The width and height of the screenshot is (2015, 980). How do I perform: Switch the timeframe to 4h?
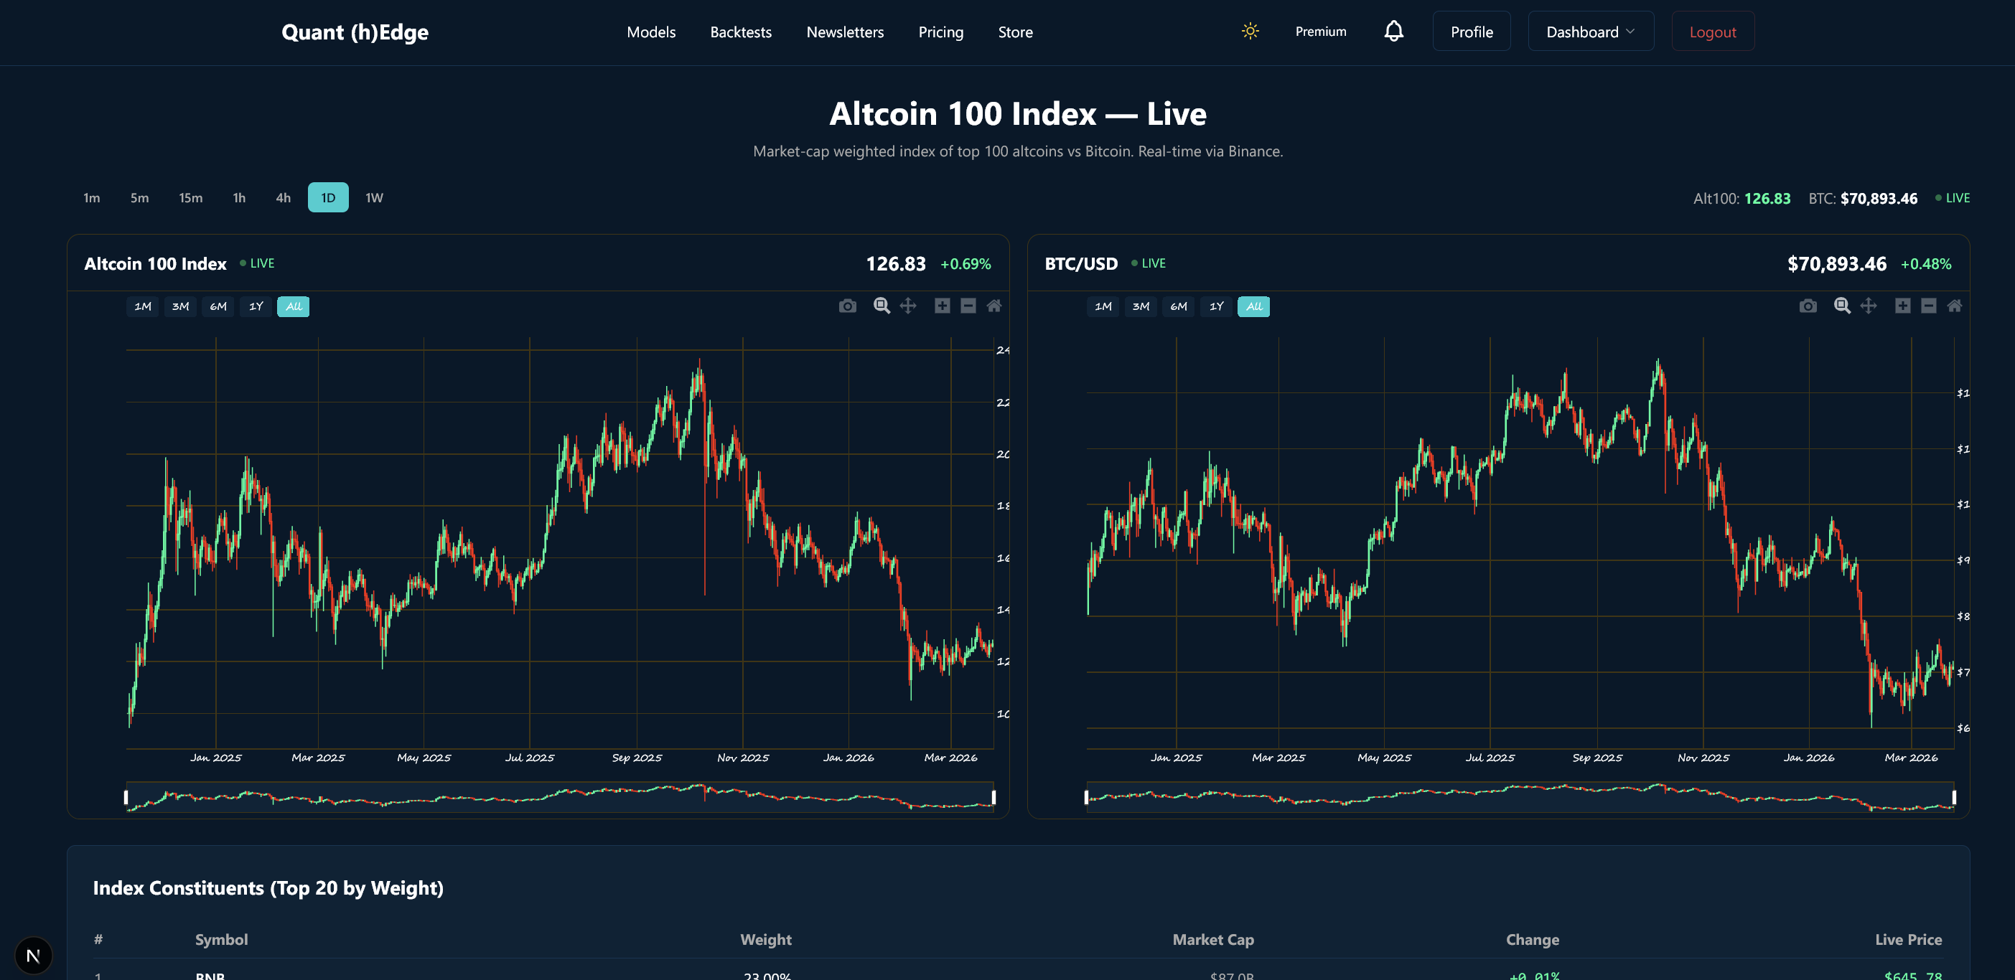pos(283,198)
